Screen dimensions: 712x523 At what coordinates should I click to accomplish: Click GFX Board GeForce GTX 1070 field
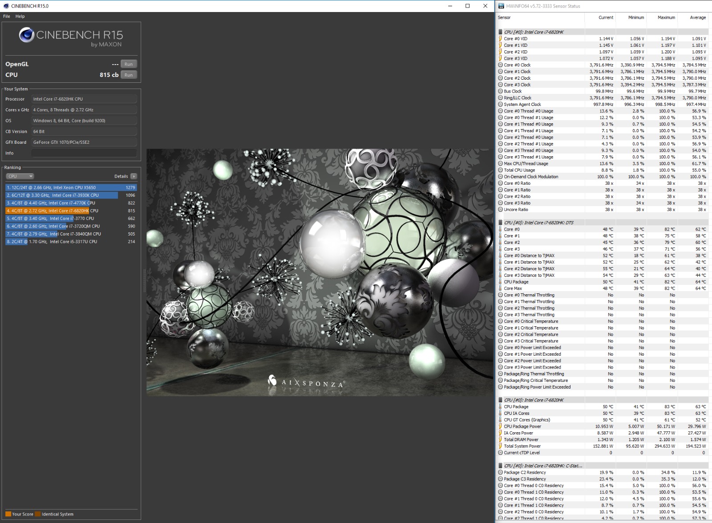(x=84, y=142)
